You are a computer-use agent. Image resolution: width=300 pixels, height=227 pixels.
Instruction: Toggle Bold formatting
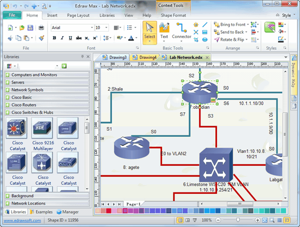(x=54, y=38)
